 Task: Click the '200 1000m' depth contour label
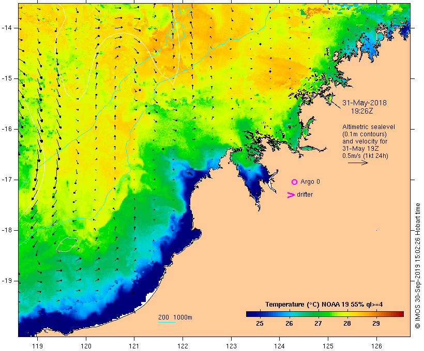click(x=175, y=317)
